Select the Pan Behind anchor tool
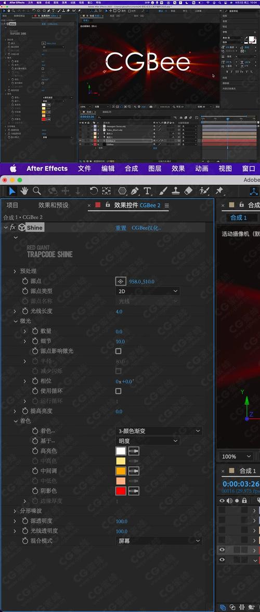 107,190
